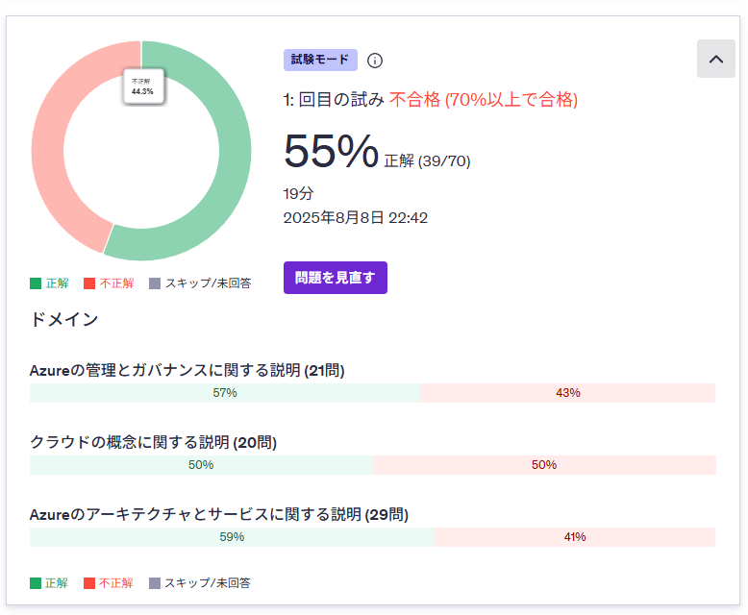Click the 59% correct bar for Azureのアーキテクチャとサービス

tap(233, 537)
